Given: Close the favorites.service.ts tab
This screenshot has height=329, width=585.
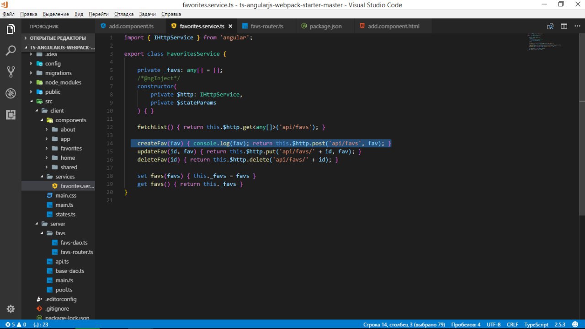Looking at the screenshot, I should tap(230, 27).
